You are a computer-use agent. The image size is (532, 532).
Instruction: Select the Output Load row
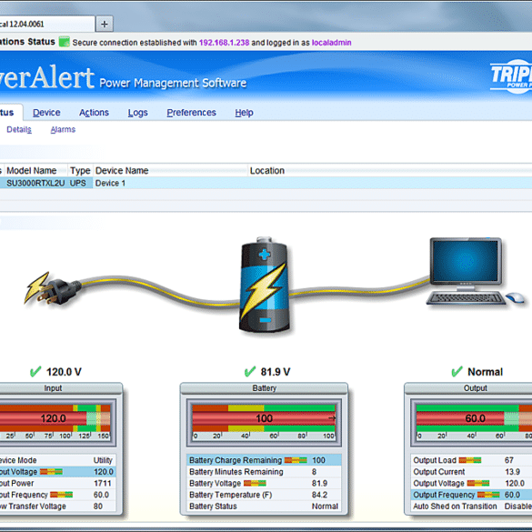pos(471,460)
